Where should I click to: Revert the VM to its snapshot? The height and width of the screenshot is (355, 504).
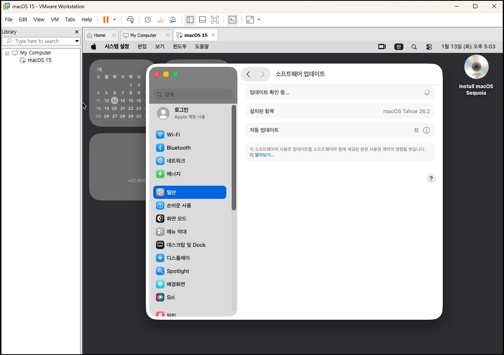pyautogui.click(x=160, y=20)
